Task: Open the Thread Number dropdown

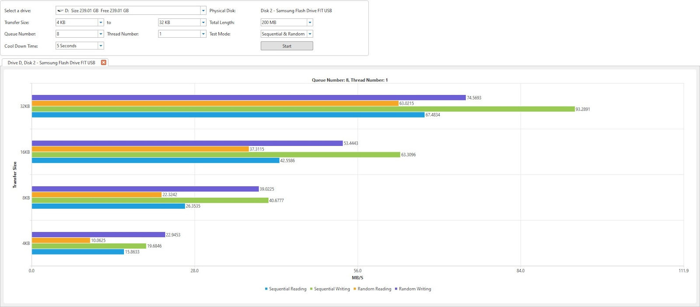Action: pyautogui.click(x=203, y=34)
